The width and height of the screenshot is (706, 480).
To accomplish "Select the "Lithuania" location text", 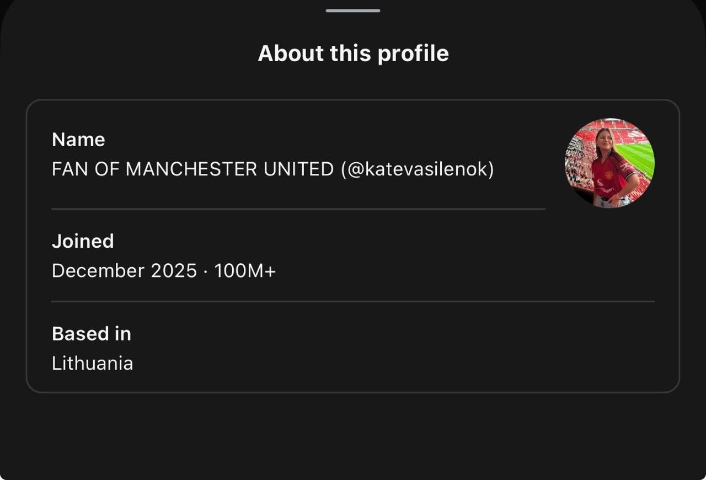I will pos(92,364).
